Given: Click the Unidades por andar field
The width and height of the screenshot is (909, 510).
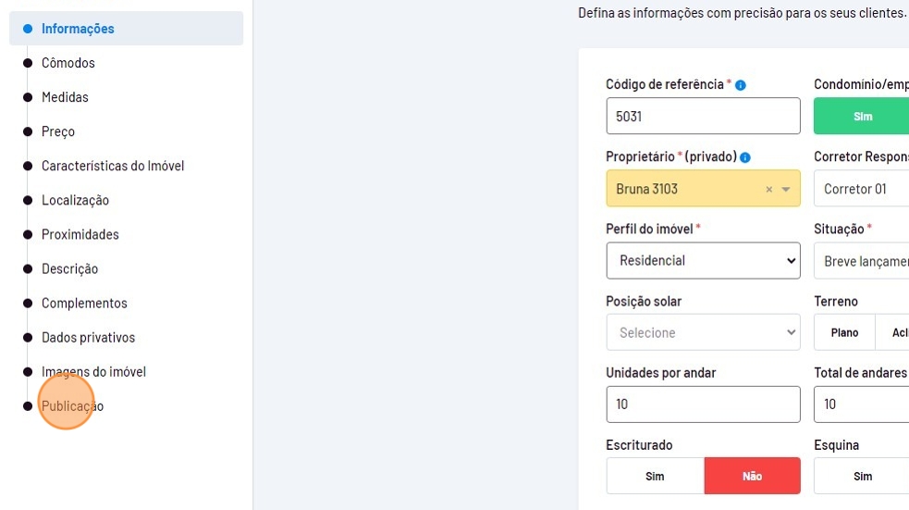Looking at the screenshot, I should (x=703, y=404).
